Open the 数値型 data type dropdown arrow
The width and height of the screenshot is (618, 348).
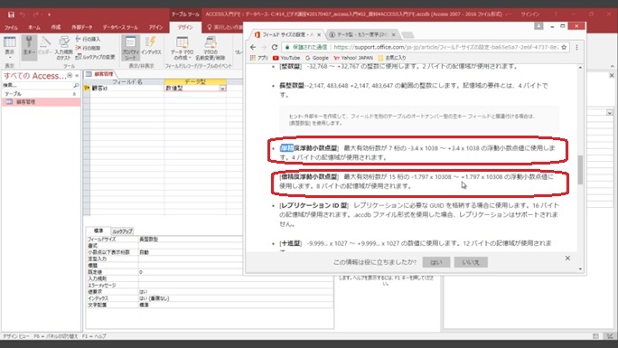point(222,89)
